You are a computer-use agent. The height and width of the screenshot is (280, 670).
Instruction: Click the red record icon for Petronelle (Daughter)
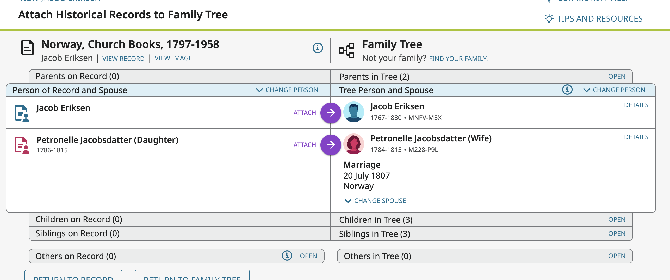(x=22, y=145)
